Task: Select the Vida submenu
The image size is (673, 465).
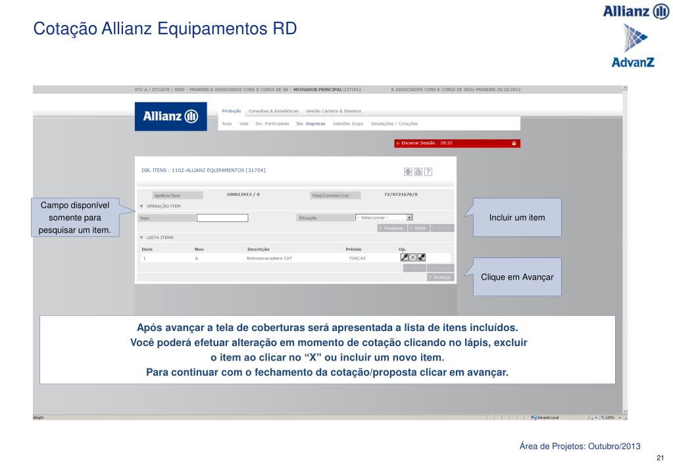Action: tap(244, 124)
